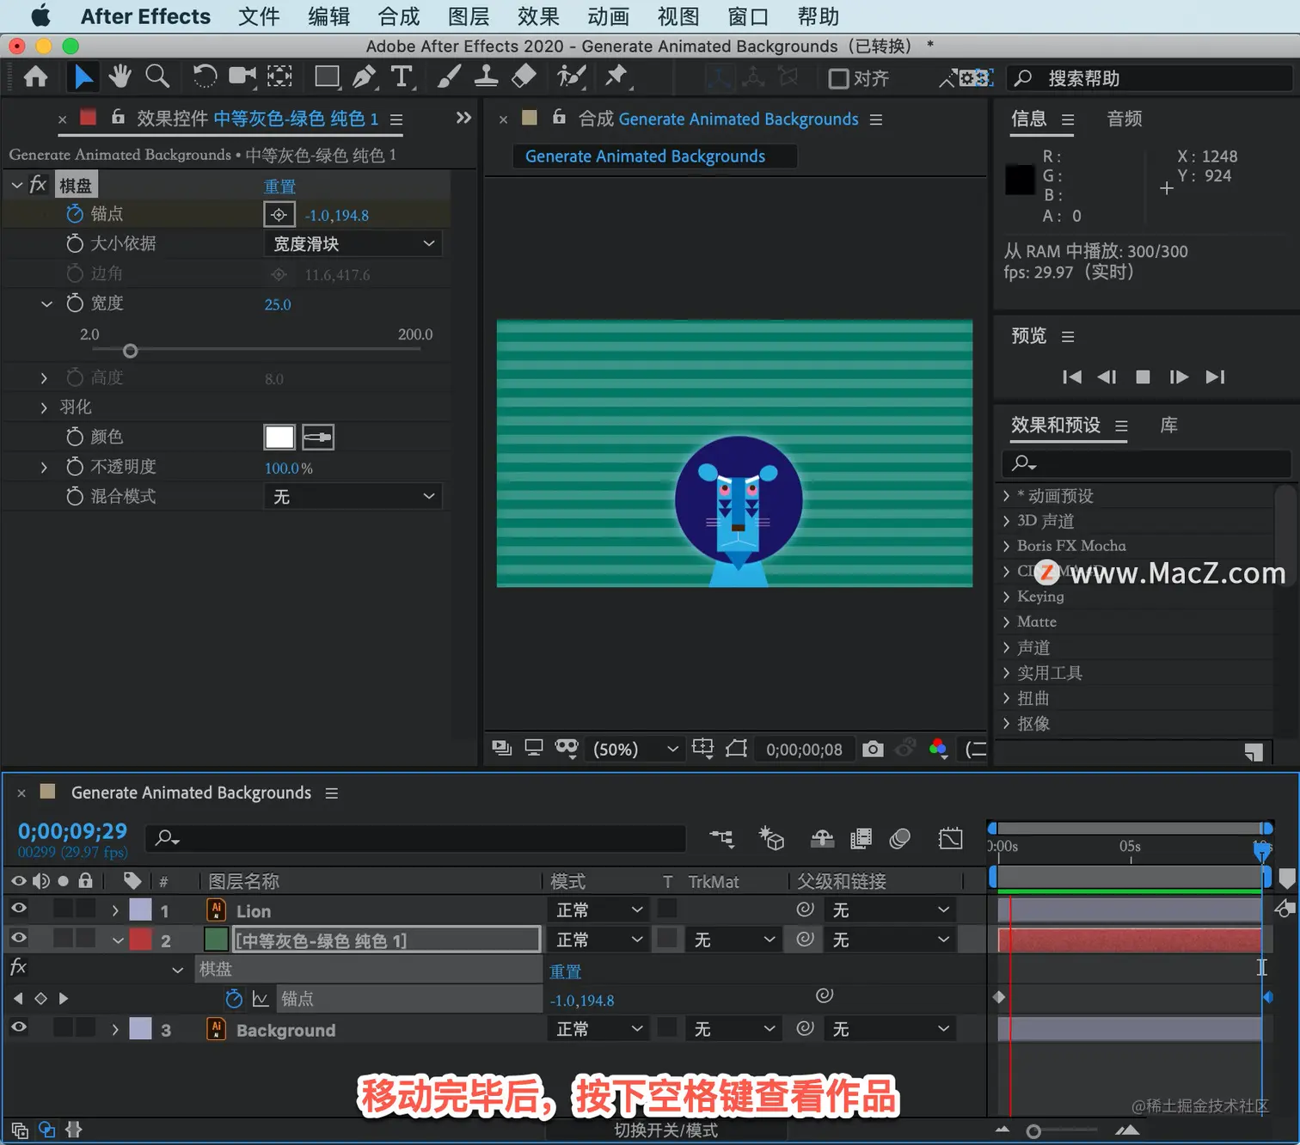The width and height of the screenshot is (1300, 1145).
Task: Select the Selection arrow tool
Action: point(83,77)
